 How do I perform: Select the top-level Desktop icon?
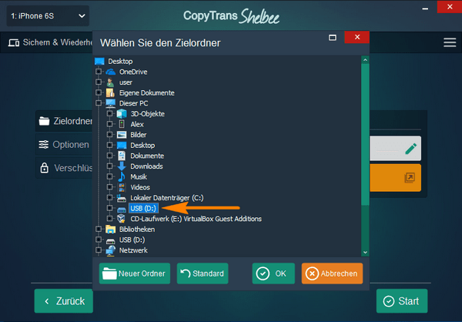coord(99,62)
